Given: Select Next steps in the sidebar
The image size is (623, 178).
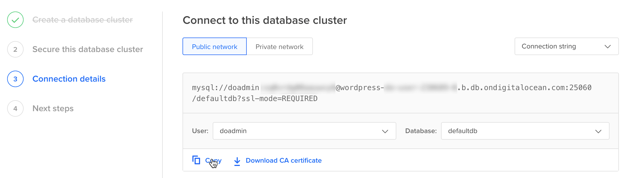Looking at the screenshot, I should [x=53, y=108].
